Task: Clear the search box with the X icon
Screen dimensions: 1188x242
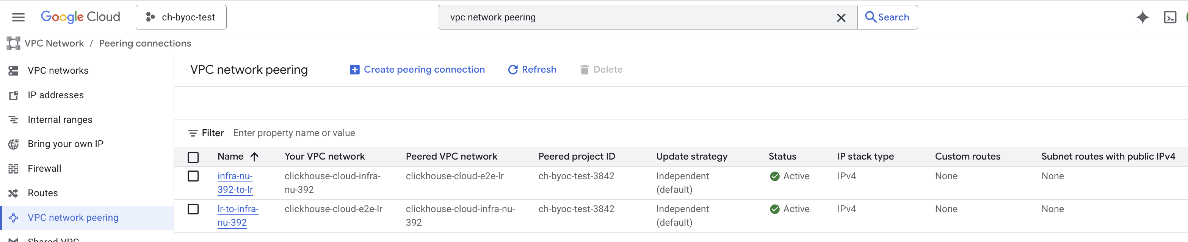Action: (841, 17)
